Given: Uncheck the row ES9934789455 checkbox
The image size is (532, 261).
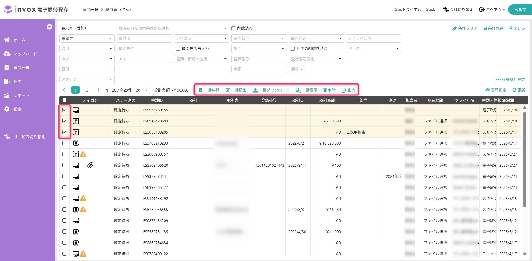Looking at the screenshot, I should click(65, 110).
